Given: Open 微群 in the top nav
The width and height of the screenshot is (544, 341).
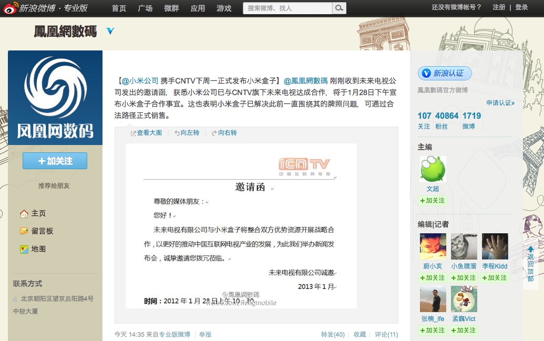Looking at the screenshot, I should click(171, 8).
